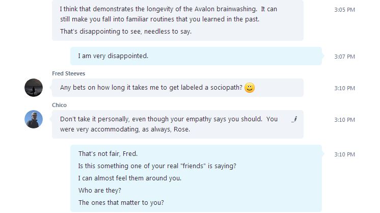Select the 3:05 PM timestamp
This screenshot has width=380, height=213.
pos(345,10)
